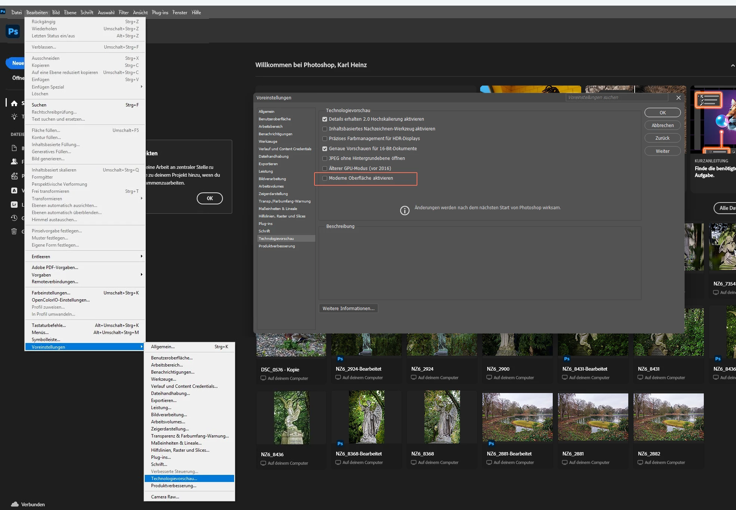This screenshot has height=510, width=736.
Task: Click Abbrechen in the Voreinstellungen dialog
Action: (x=662, y=126)
